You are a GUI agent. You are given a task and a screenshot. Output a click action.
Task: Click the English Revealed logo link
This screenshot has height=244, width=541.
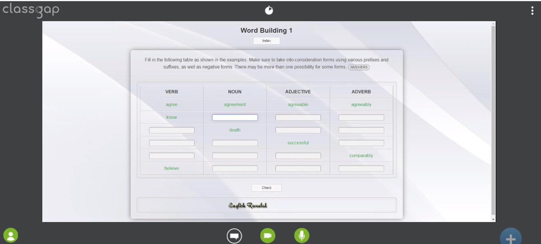coord(248,205)
